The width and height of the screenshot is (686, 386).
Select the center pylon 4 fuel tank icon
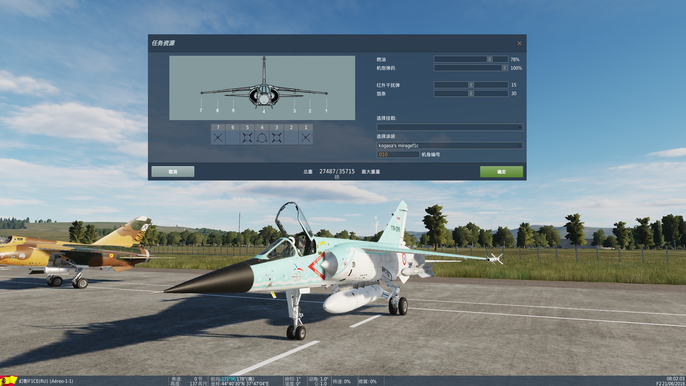click(x=262, y=138)
